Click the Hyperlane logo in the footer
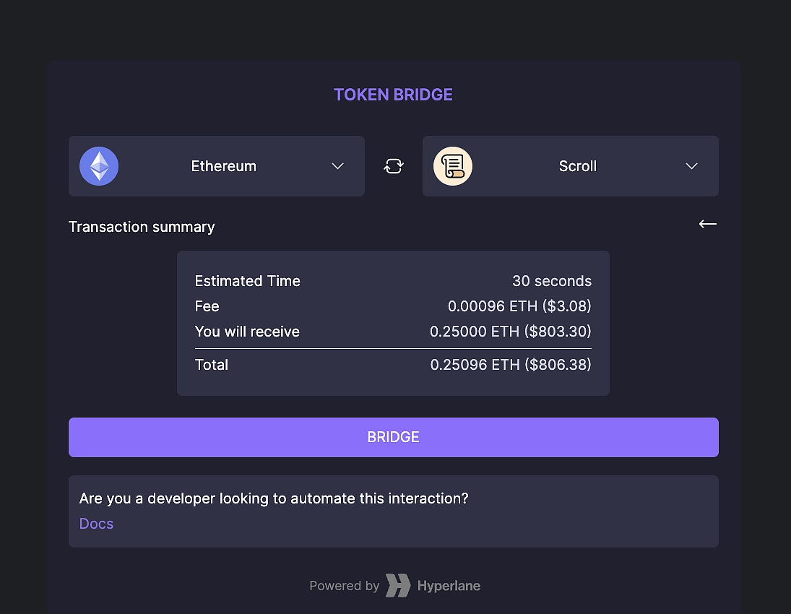Viewport: 791px width, 614px height. 397,585
